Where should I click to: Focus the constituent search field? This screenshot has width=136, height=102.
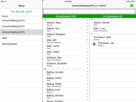click(x=89, y=11)
